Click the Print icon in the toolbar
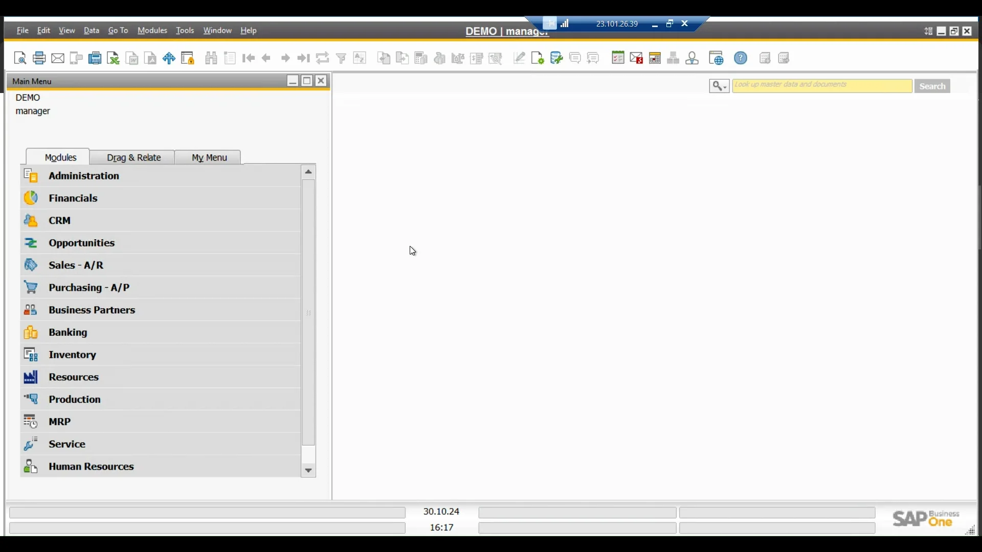The height and width of the screenshot is (552, 982). 39,58
